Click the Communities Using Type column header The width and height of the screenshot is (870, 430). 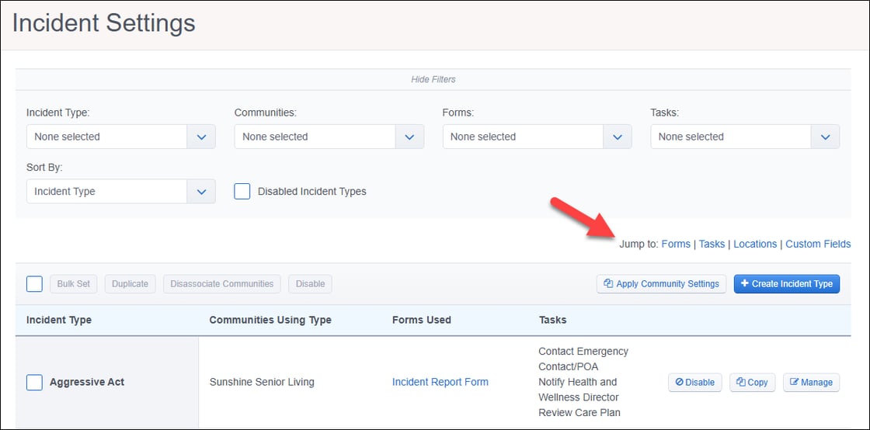(270, 320)
